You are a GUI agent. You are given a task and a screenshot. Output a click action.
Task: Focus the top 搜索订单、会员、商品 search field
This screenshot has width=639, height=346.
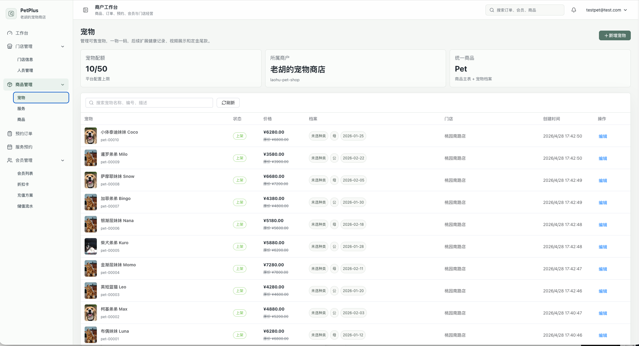[x=525, y=10]
